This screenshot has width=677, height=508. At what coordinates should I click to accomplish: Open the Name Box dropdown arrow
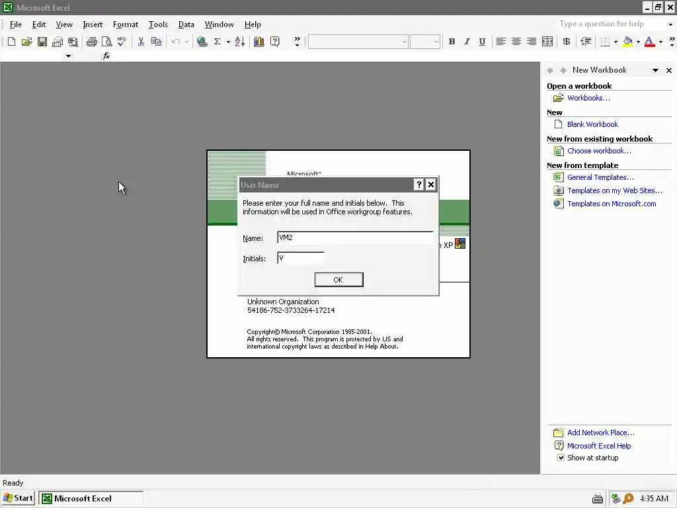point(68,56)
